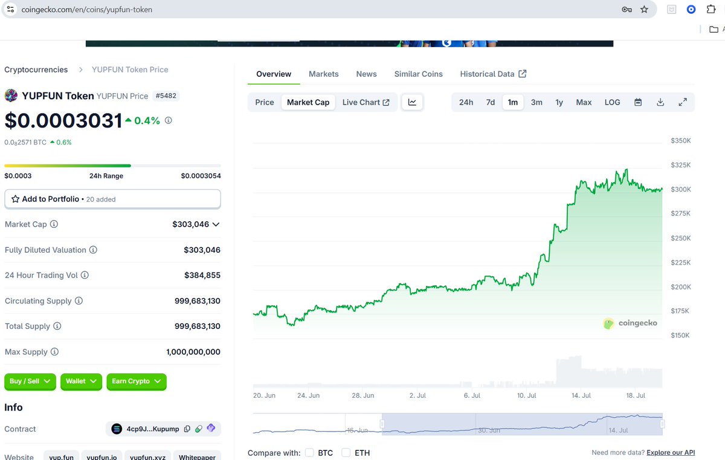Select the Market Cap chart view

click(308, 102)
